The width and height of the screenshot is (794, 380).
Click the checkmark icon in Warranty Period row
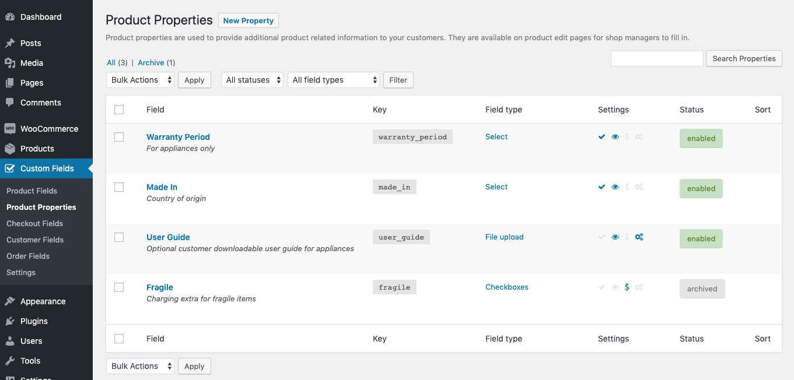coord(601,137)
